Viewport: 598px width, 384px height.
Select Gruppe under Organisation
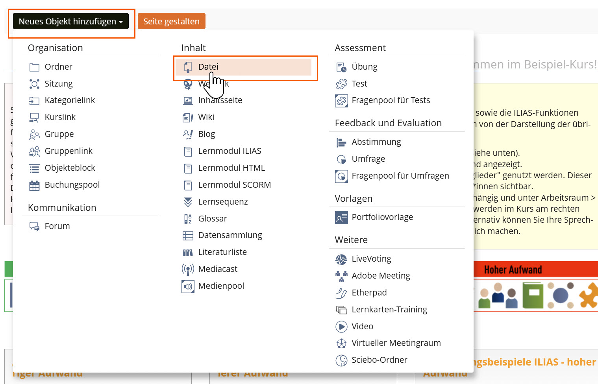coord(59,134)
